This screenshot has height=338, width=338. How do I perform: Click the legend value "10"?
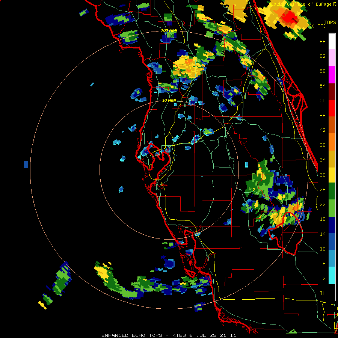(323, 249)
